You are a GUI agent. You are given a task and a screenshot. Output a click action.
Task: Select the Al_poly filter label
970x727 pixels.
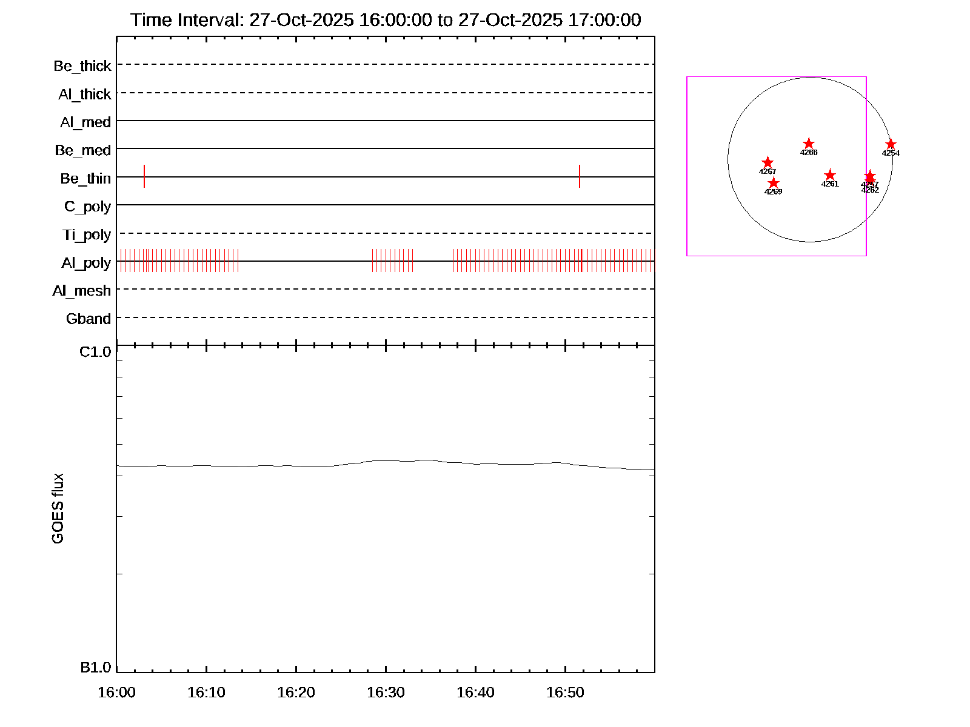click(86, 263)
